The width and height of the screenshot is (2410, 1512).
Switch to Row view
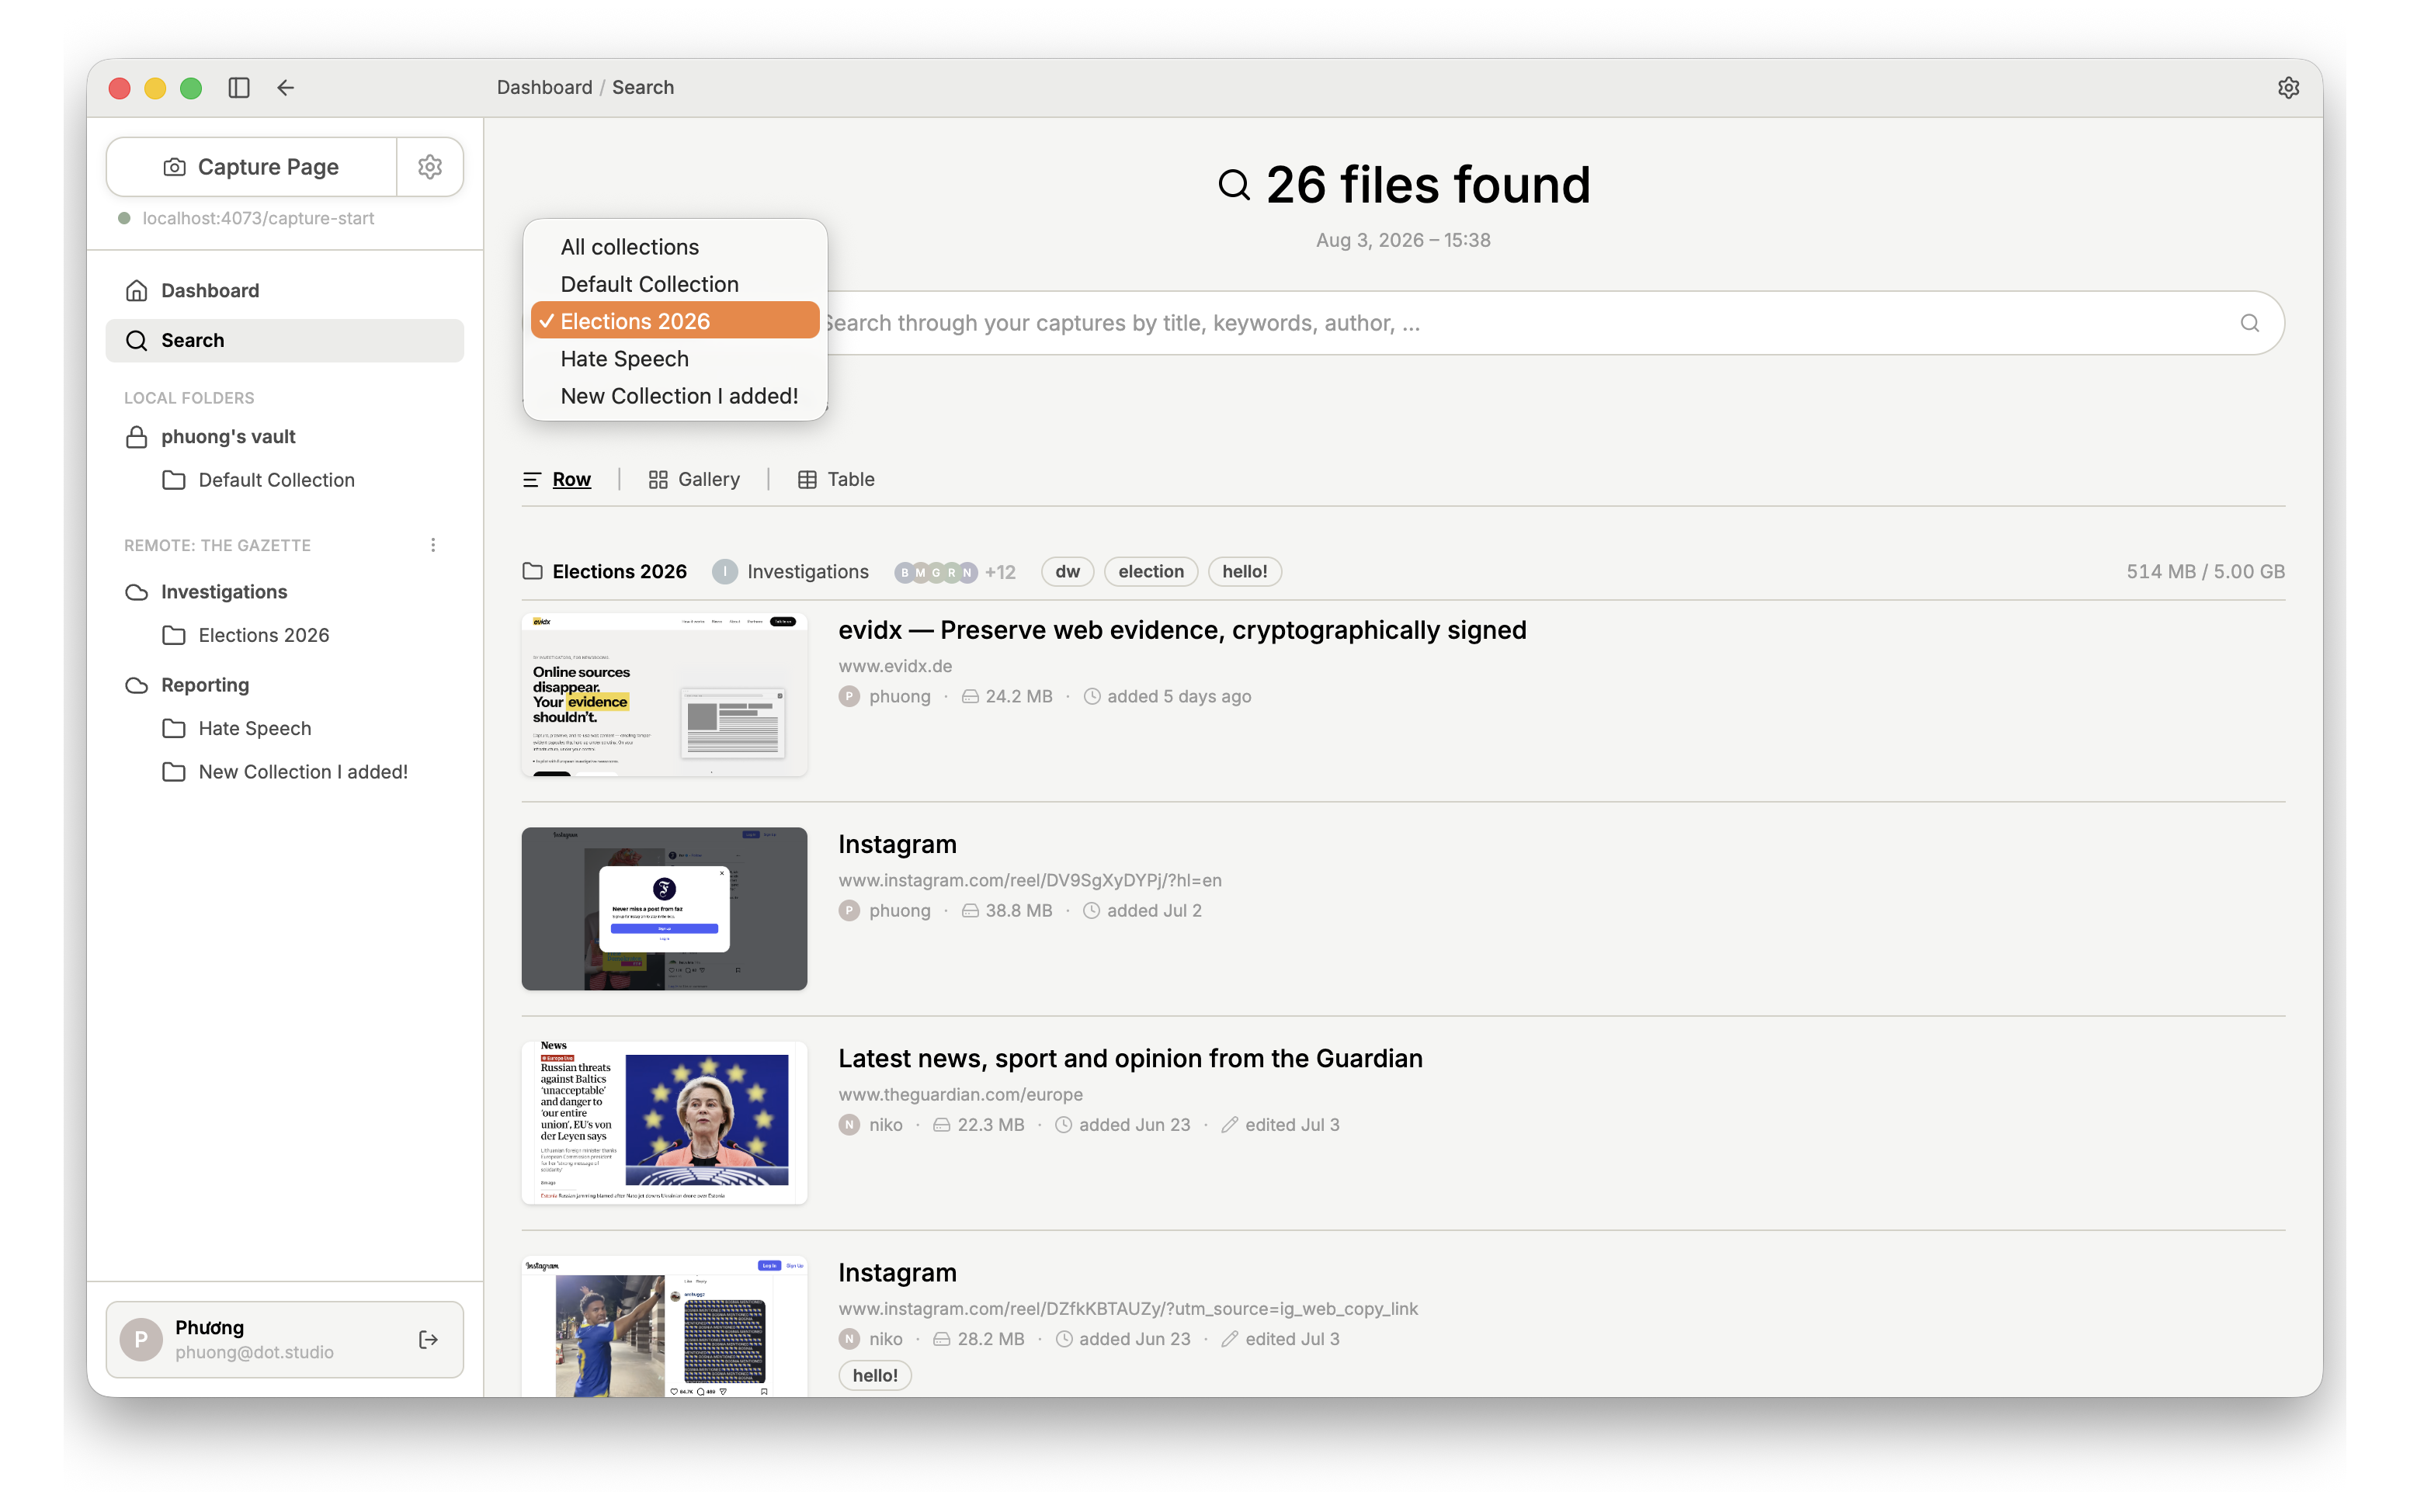[557, 480]
